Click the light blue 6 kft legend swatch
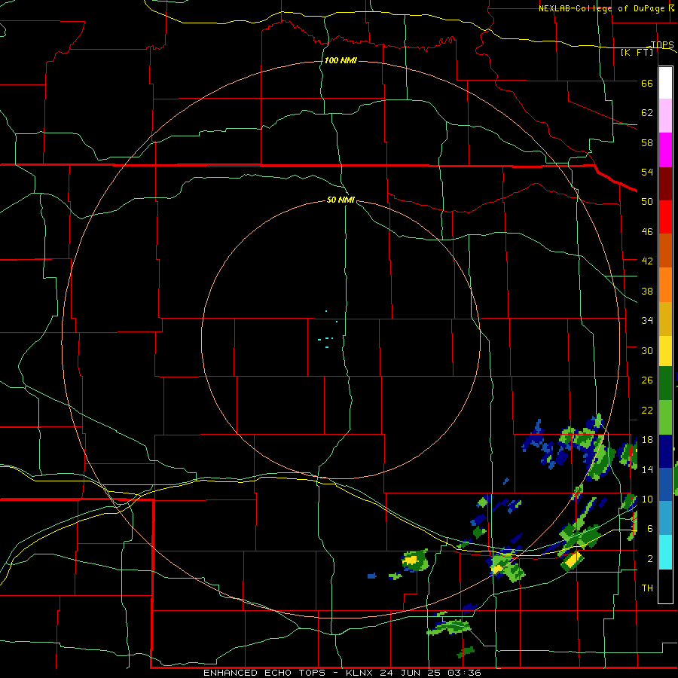Viewport: 678px width, 678px height. point(665,518)
